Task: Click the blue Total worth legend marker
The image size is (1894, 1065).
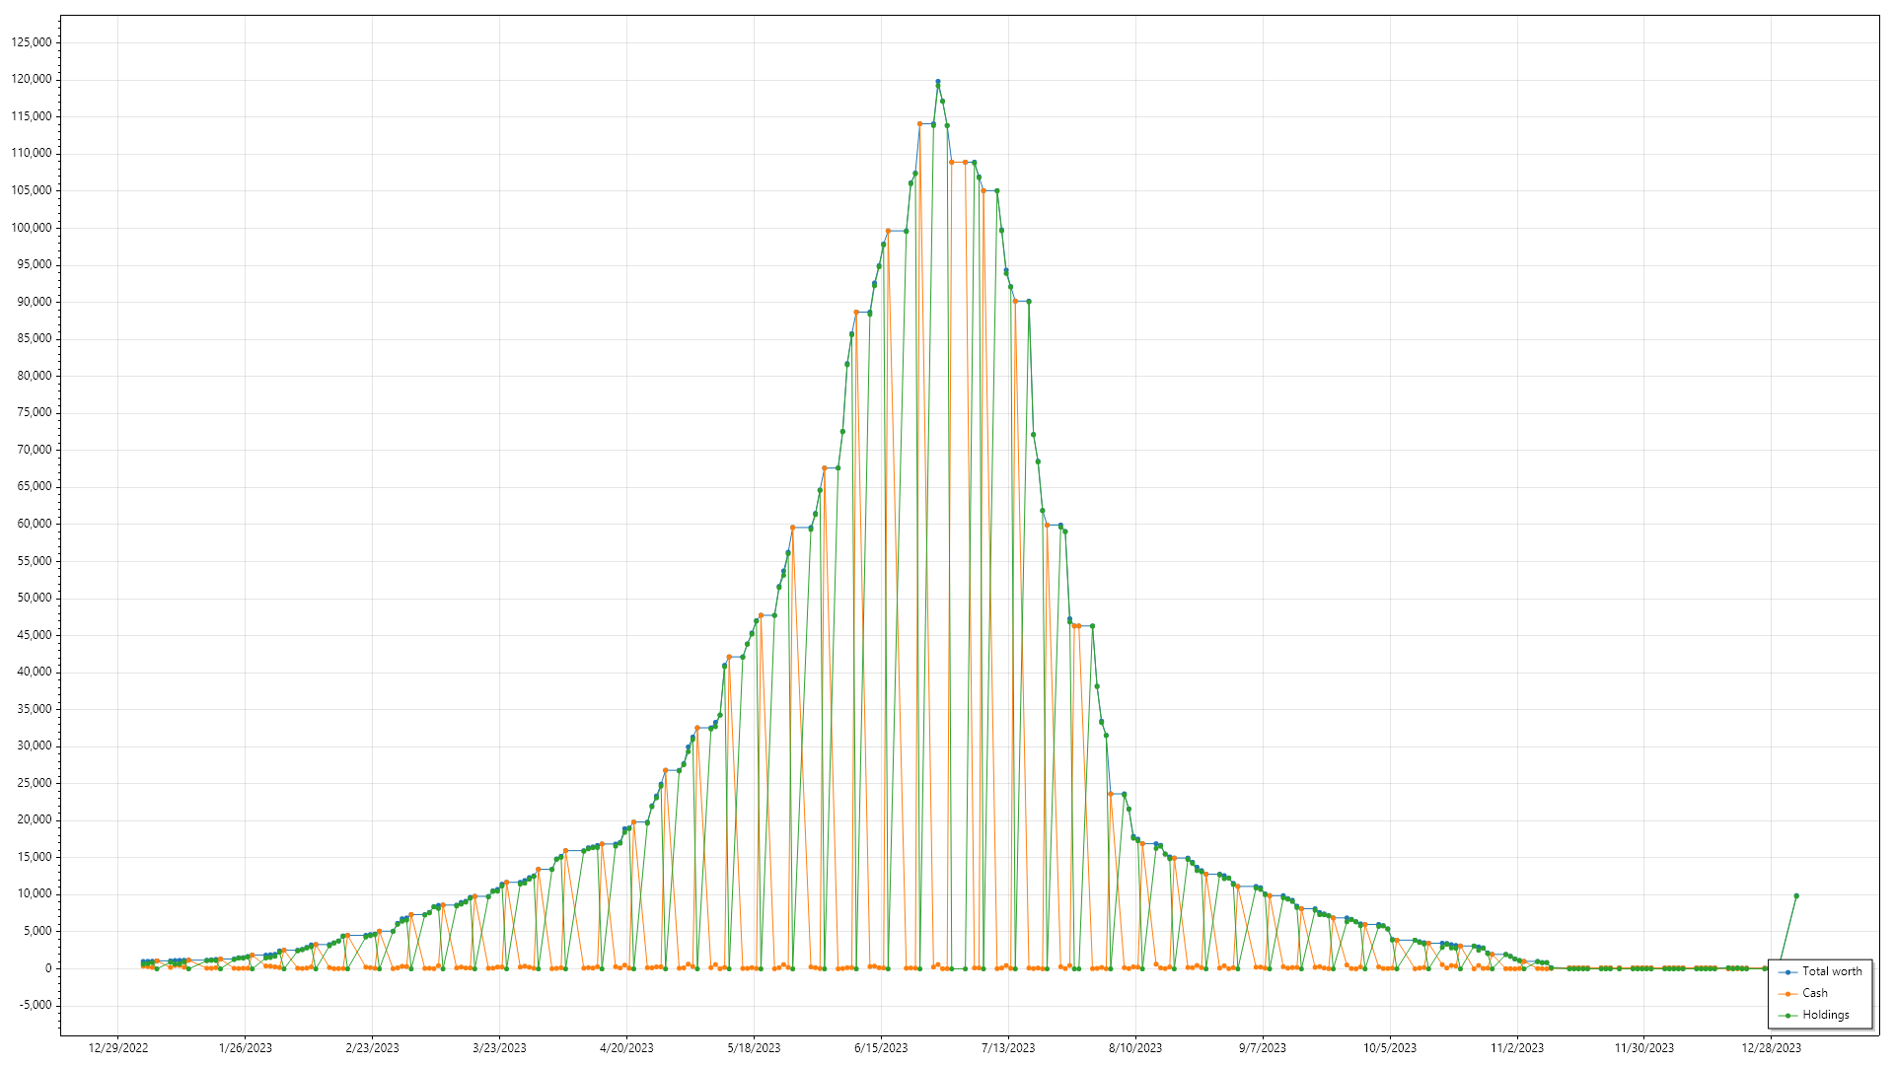Action: 1787,972
